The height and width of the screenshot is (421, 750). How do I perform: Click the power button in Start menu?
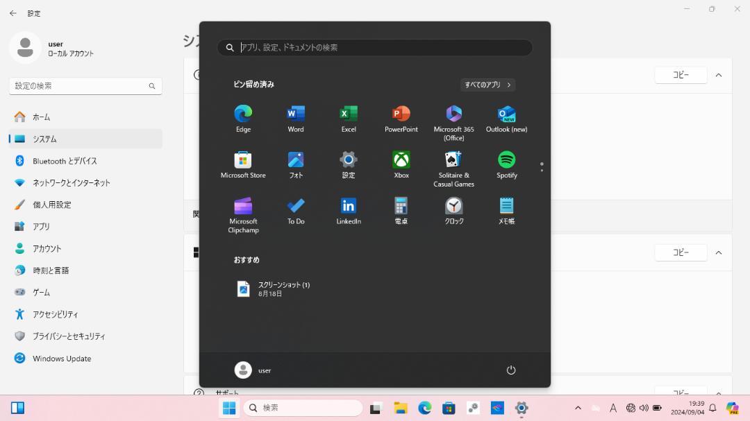click(511, 370)
